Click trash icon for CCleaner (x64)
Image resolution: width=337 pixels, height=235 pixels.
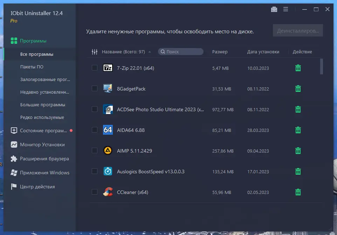click(298, 192)
